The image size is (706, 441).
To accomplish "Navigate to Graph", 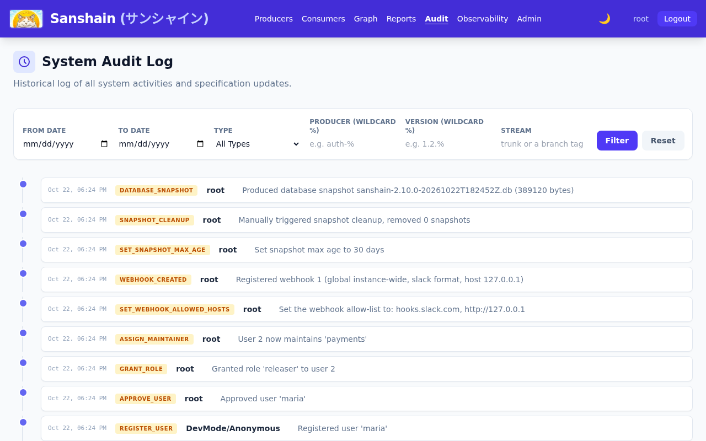I will (366, 19).
